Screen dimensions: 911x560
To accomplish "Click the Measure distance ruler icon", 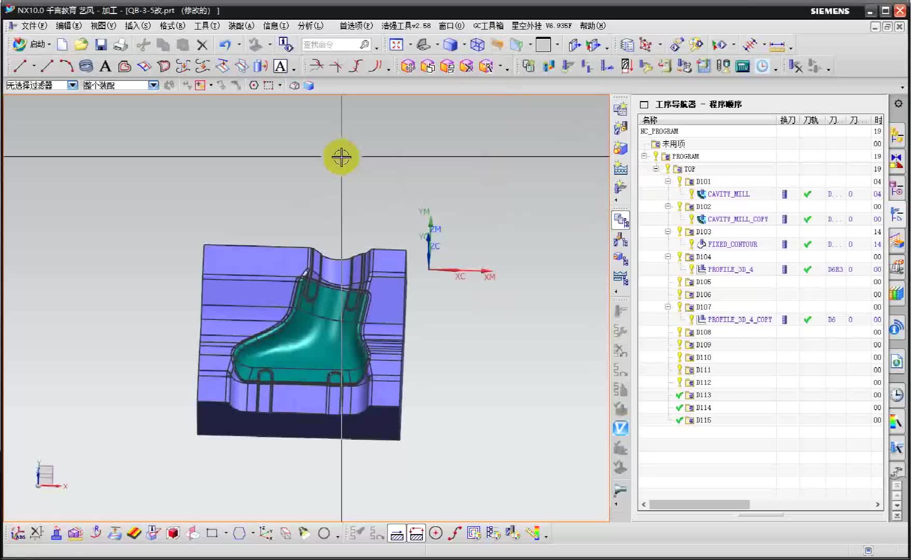I will click(x=776, y=46).
